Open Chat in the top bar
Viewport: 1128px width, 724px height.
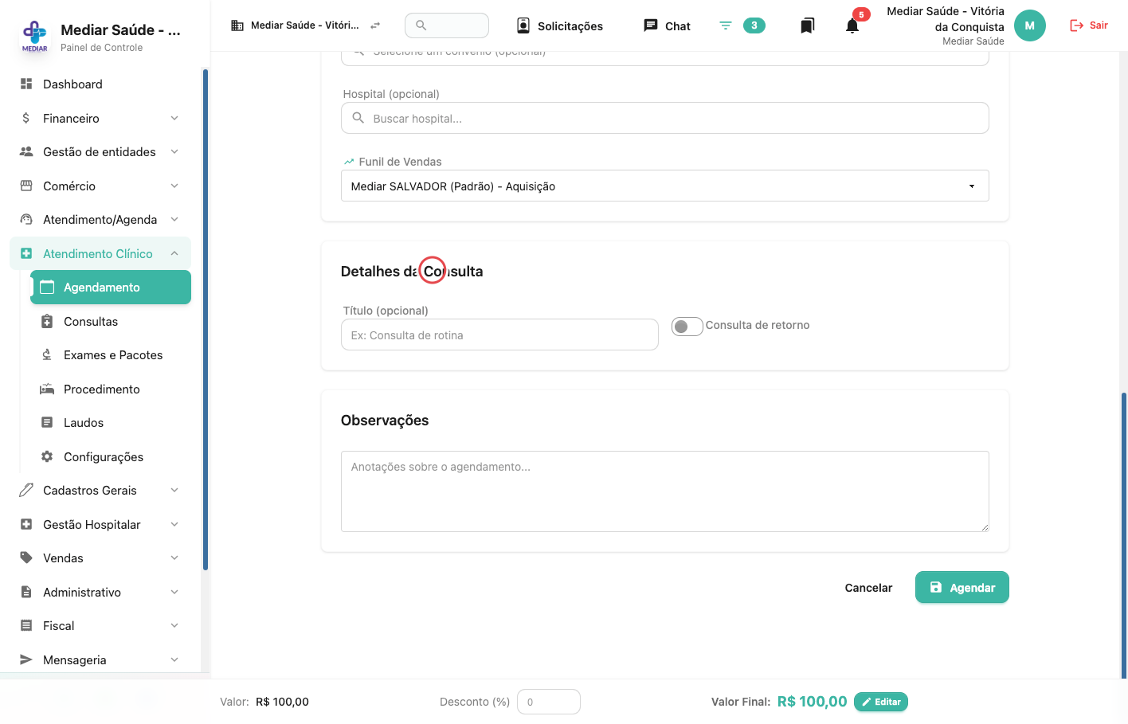tap(667, 25)
